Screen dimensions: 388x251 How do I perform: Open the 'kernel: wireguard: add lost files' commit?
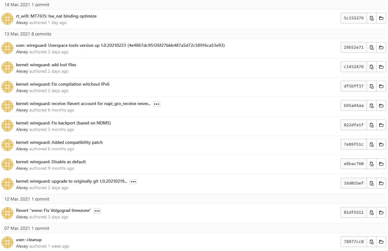(46, 65)
